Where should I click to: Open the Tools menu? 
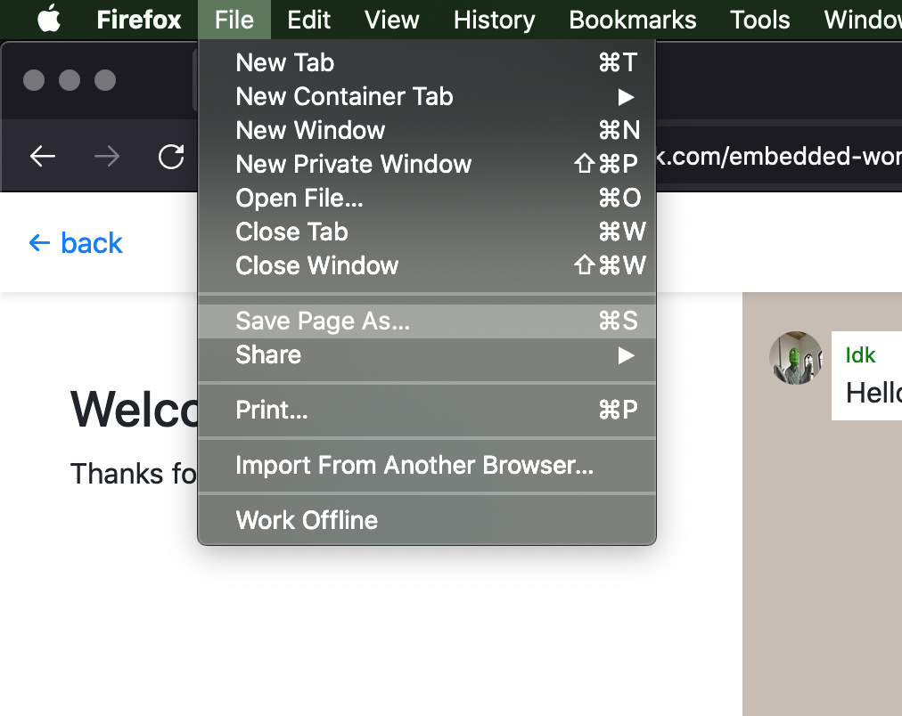(760, 20)
